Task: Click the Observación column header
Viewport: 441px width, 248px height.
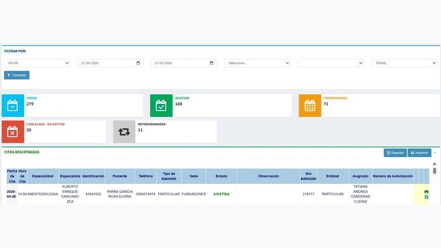Action: pyautogui.click(x=269, y=176)
